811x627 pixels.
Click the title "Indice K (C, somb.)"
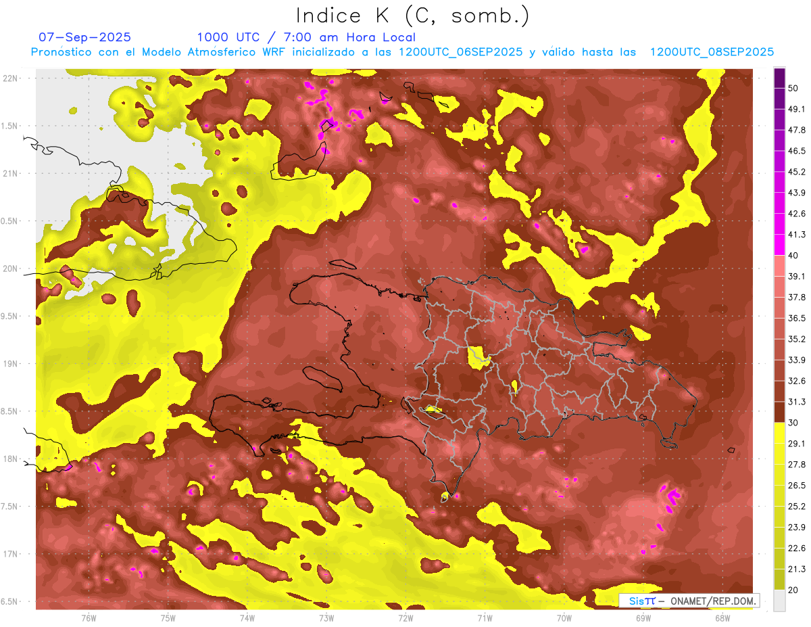412,16
